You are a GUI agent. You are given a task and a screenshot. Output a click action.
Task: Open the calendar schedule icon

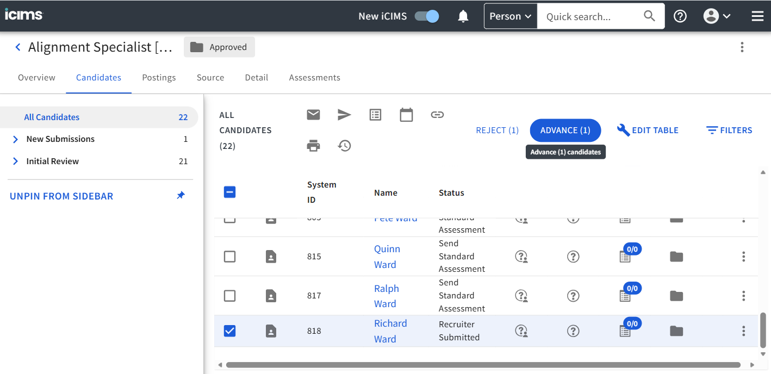pyautogui.click(x=406, y=115)
